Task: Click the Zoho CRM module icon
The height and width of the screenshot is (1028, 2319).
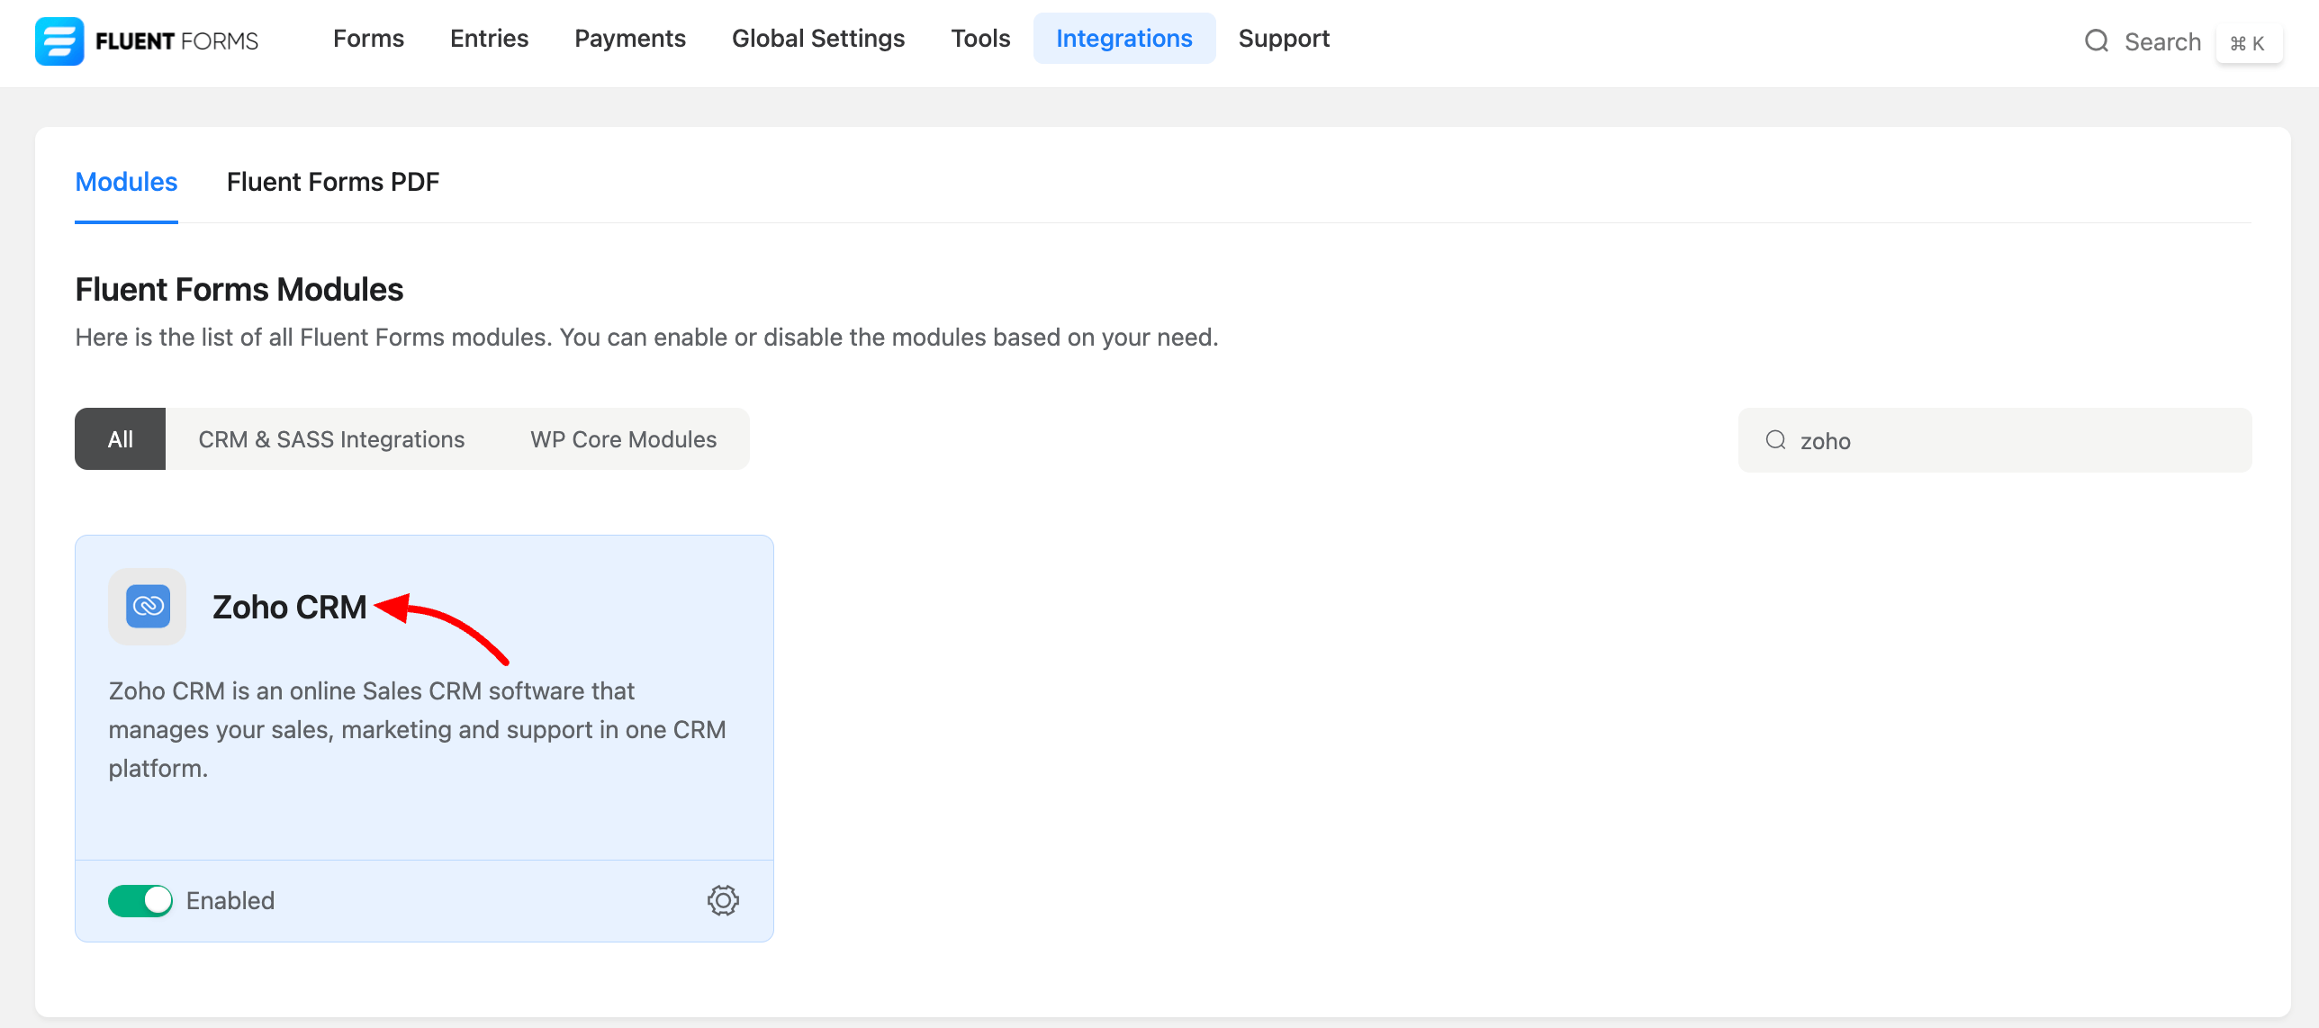Action: pos(148,606)
